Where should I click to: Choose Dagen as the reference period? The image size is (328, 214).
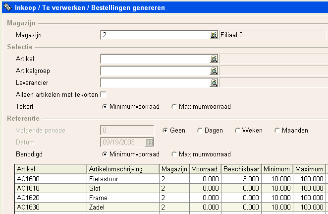coord(200,131)
